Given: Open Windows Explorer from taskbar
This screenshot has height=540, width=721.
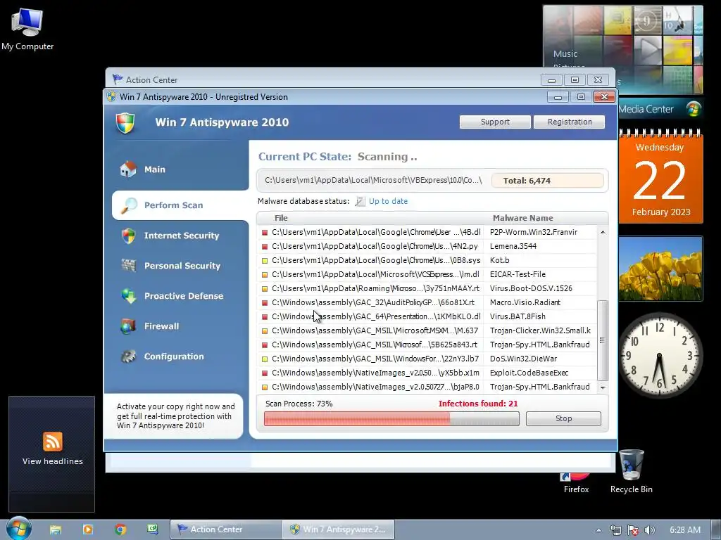Looking at the screenshot, I should [56, 529].
